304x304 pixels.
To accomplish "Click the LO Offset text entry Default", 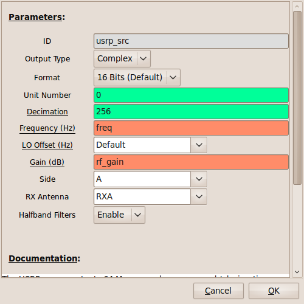I will click(x=142, y=145).
